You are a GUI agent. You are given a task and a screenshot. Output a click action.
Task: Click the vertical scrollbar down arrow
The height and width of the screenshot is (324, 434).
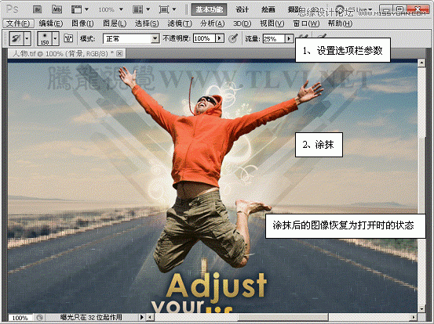click(421, 309)
